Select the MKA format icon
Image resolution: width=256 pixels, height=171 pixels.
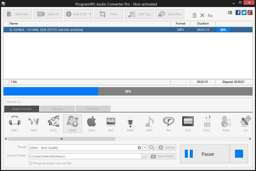(x=226, y=124)
